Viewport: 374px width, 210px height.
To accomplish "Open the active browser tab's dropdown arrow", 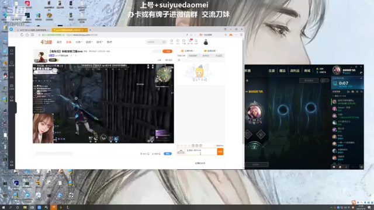I will [x=83, y=30].
